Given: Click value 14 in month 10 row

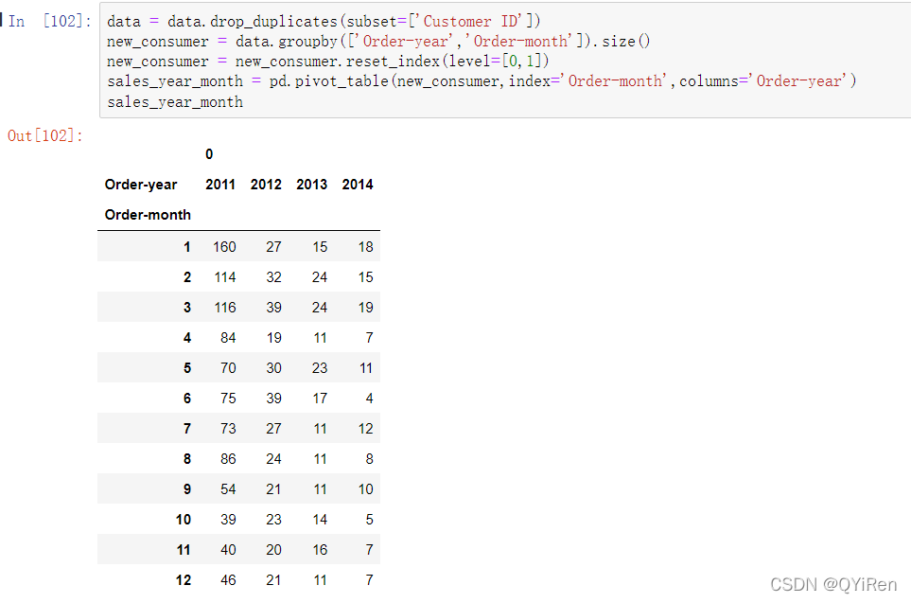Looking at the screenshot, I should [x=320, y=520].
